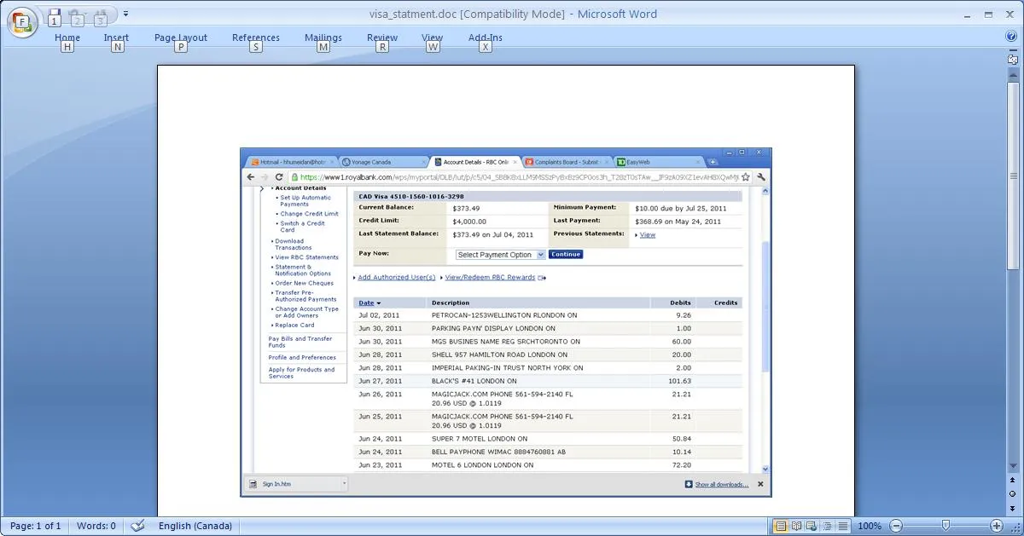The height and width of the screenshot is (536, 1024).
Task: Go to the References tab
Action: 256,37
